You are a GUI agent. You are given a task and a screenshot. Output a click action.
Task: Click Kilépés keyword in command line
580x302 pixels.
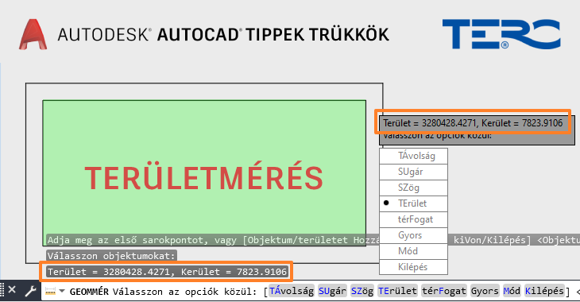tap(543, 291)
